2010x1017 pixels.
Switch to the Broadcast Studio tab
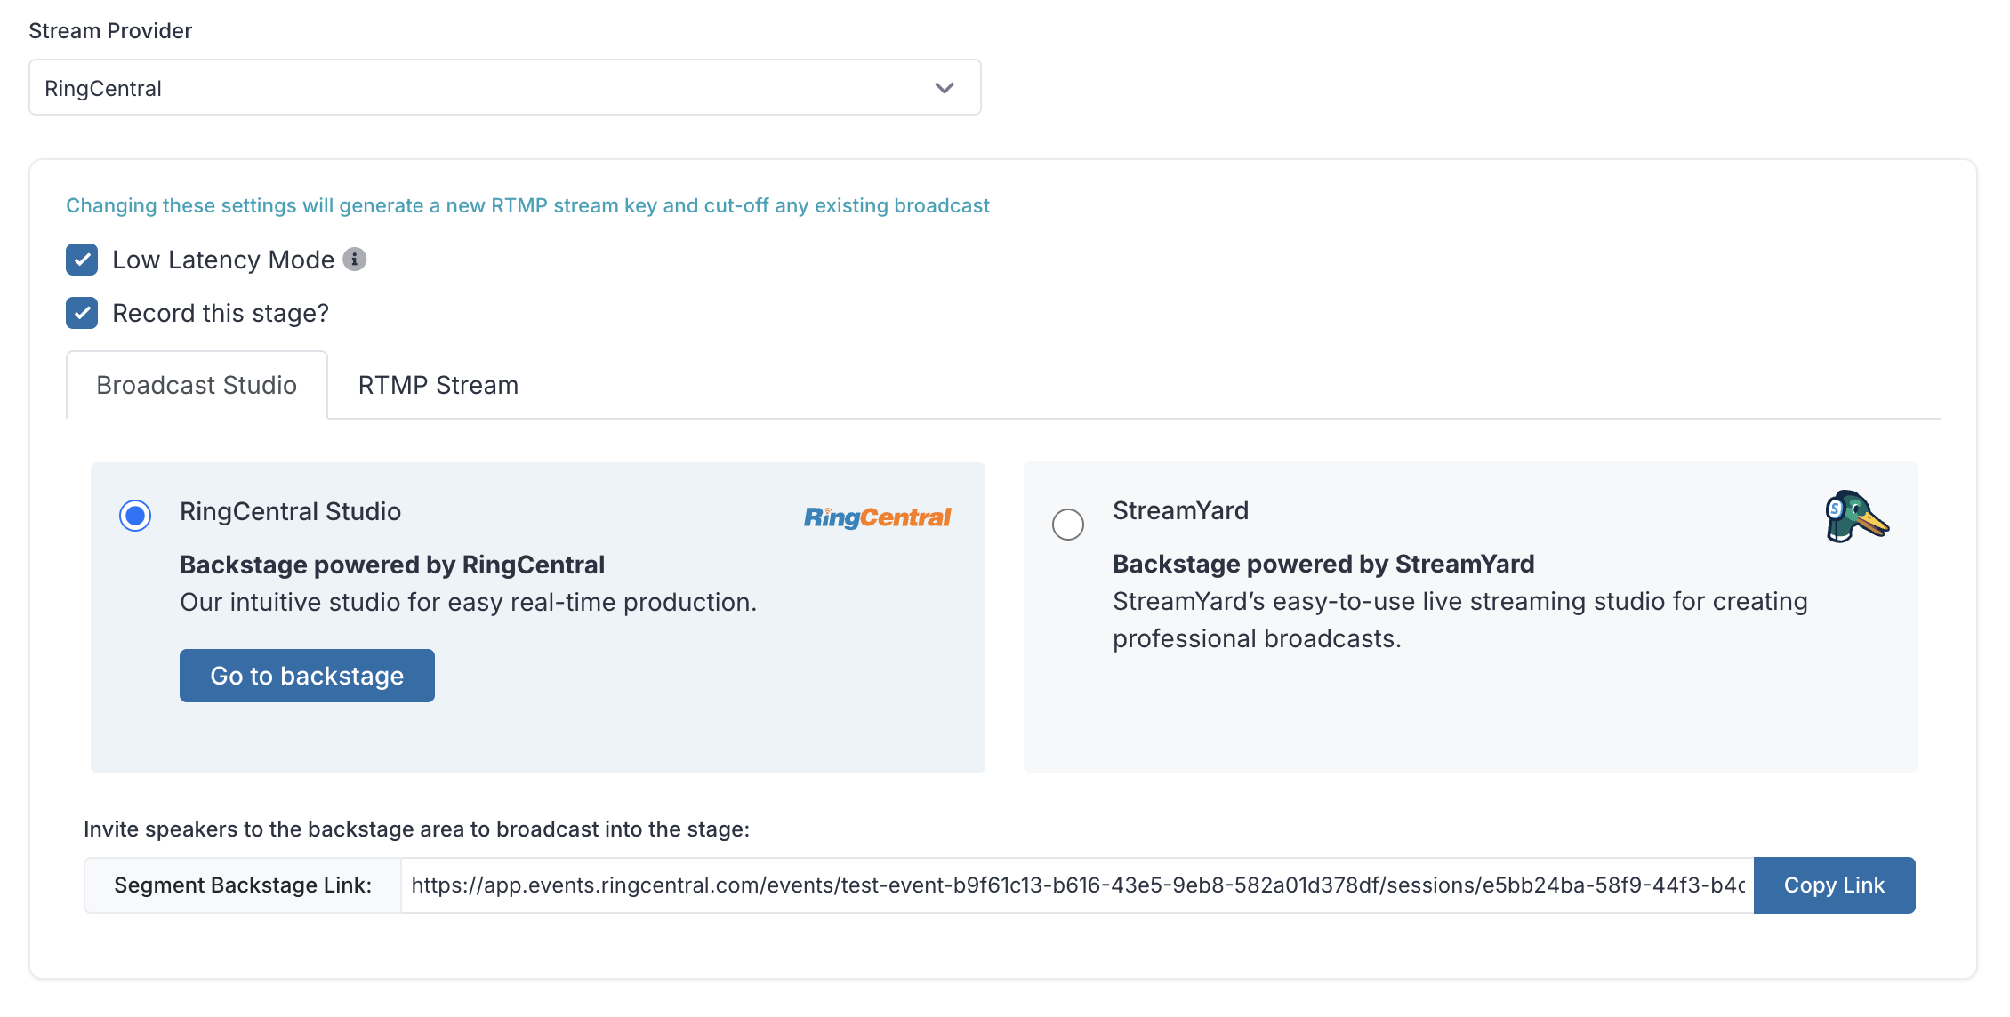pos(197,385)
